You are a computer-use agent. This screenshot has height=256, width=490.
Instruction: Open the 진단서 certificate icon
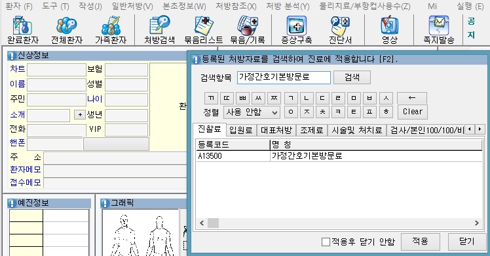click(340, 30)
